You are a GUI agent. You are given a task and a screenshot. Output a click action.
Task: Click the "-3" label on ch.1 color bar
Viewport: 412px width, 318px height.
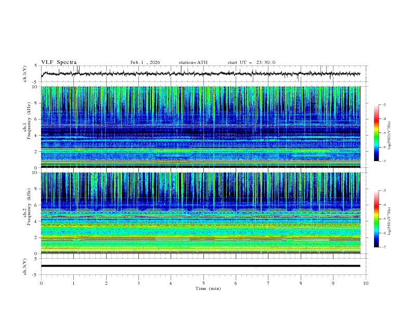383,104
